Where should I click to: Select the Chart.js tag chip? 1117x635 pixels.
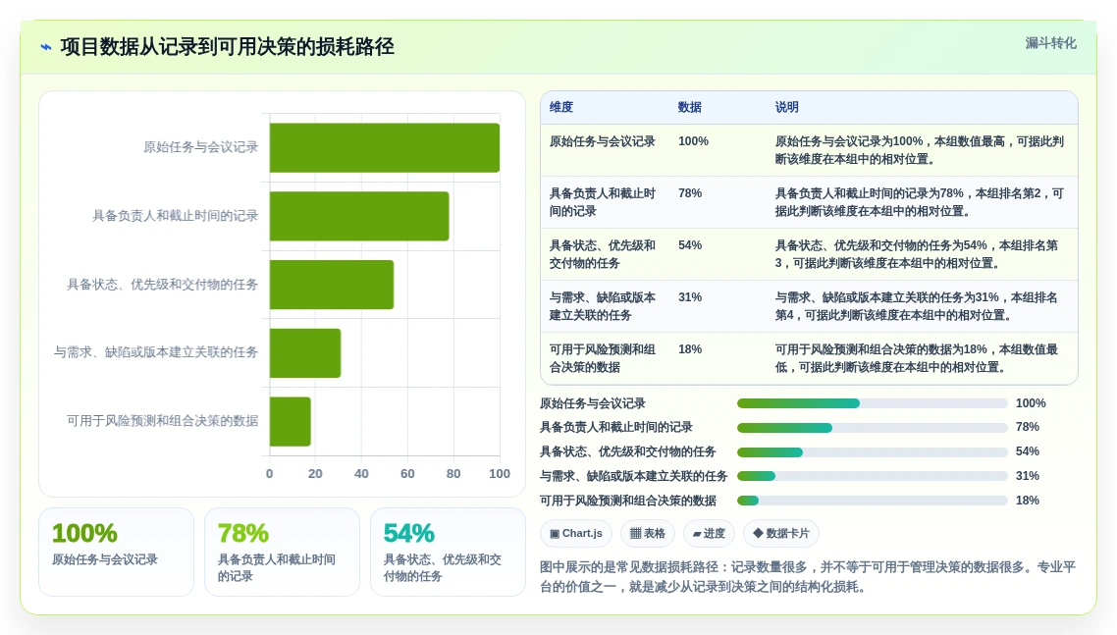(x=576, y=533)
